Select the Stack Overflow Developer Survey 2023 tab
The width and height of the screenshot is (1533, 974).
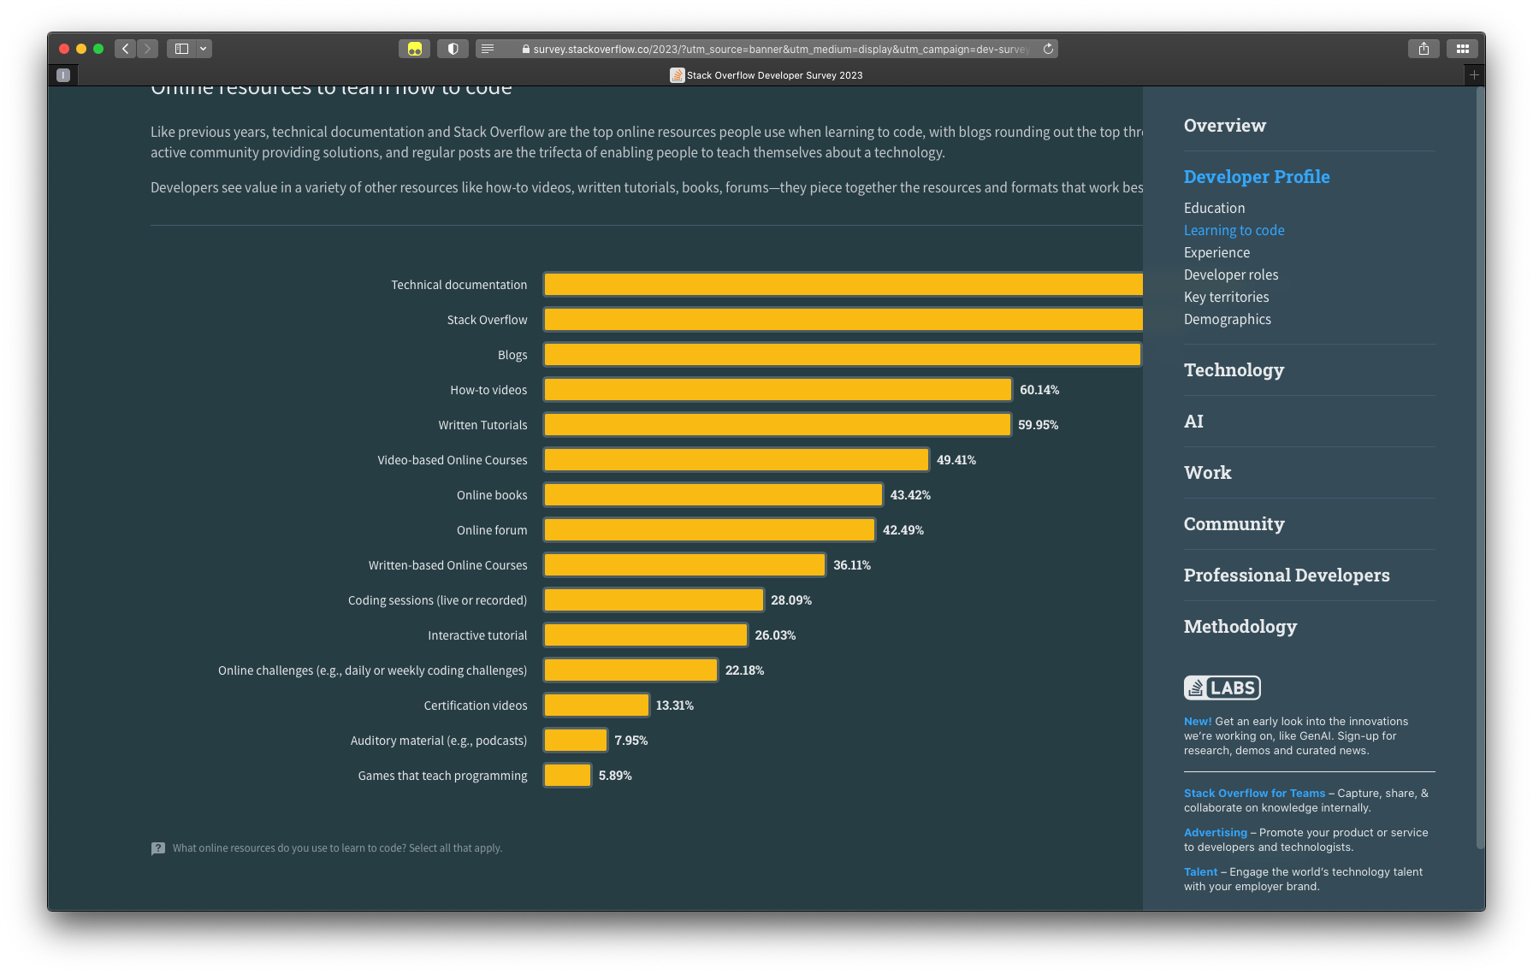pyautogui.click(x=766, y=75)
